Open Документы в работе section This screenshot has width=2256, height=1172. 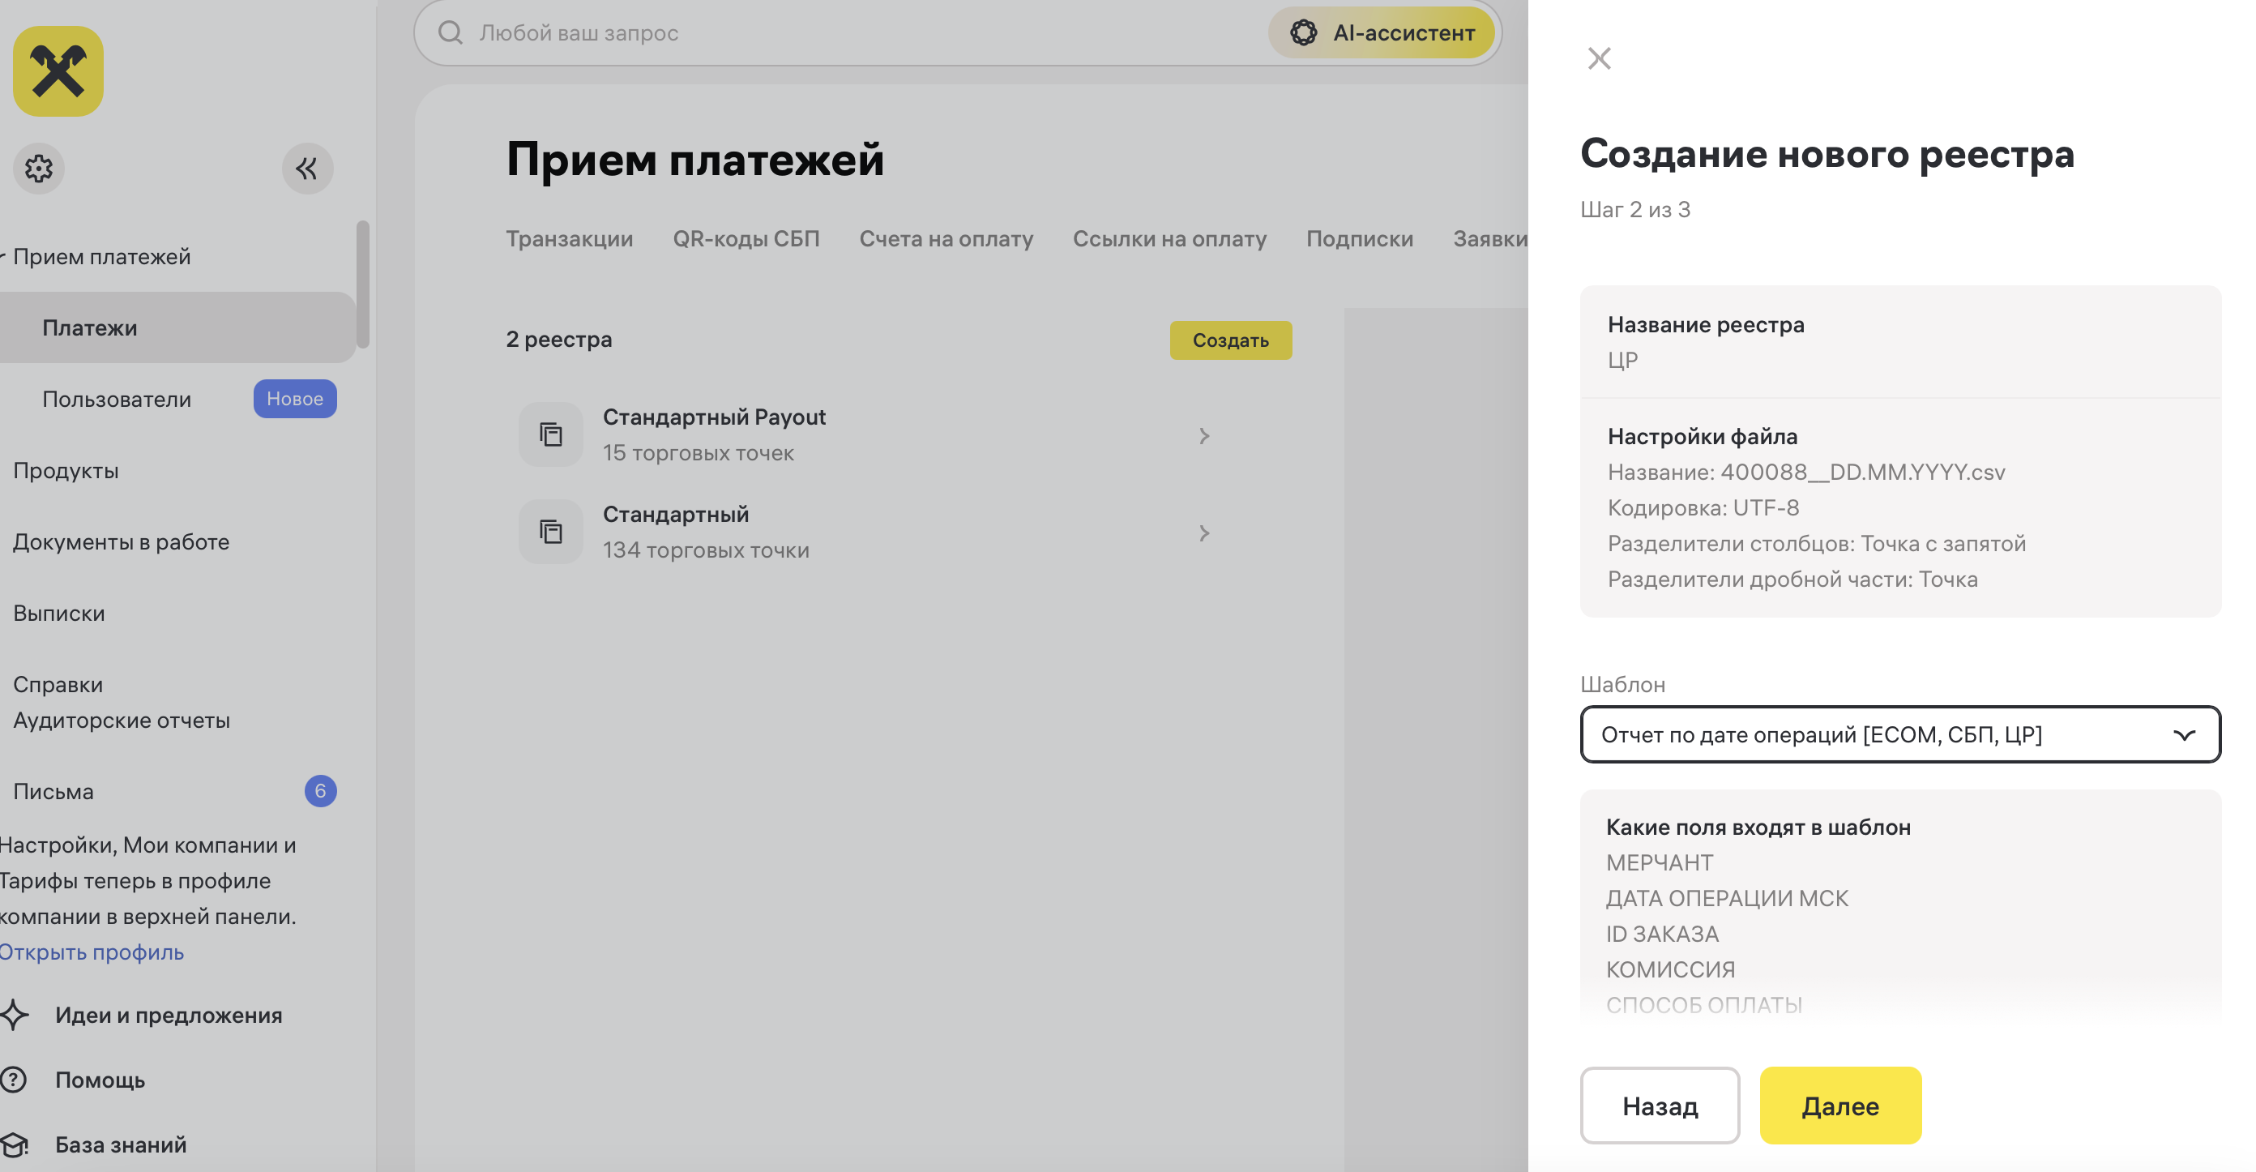click(121, 541)
